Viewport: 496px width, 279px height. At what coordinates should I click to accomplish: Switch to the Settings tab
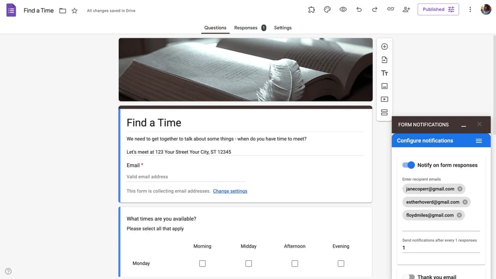pos(283,28)
